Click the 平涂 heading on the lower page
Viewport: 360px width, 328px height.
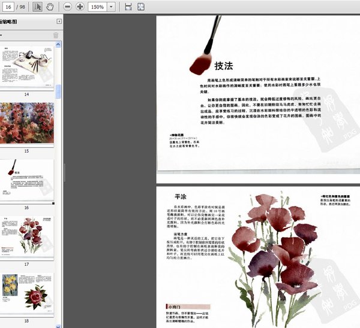181,196
